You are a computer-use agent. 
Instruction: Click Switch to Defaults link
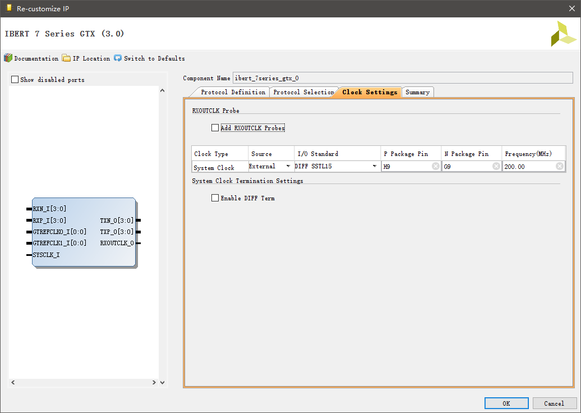(154, 58)
